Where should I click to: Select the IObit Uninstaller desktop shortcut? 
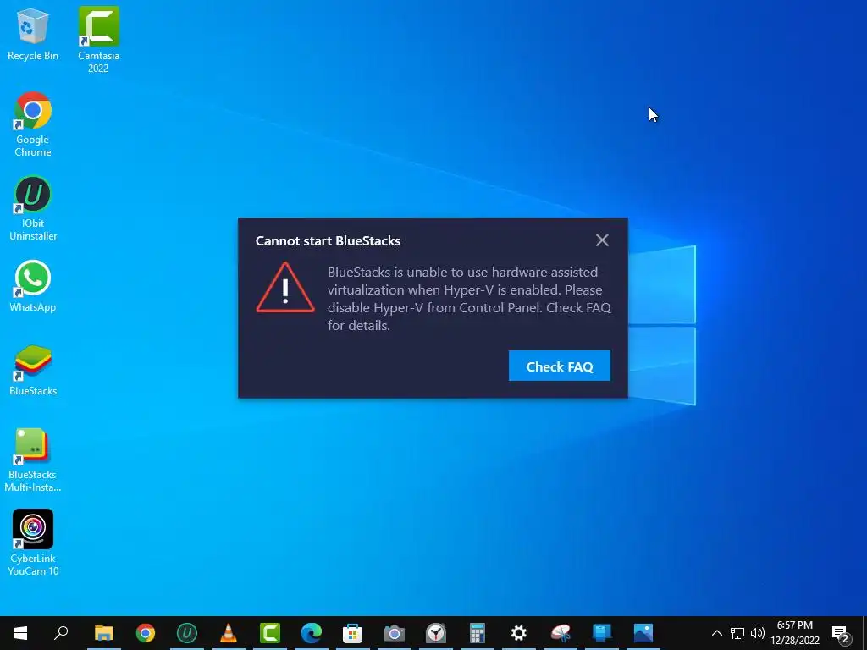[x=33, y=208]
